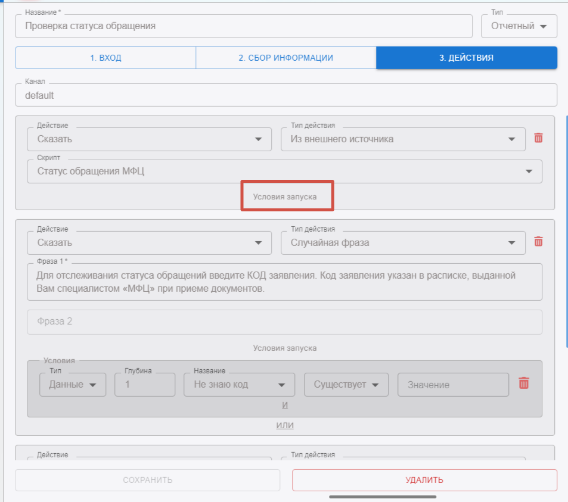Switch to the 1. ВХОД tab

[x=105, y=58]
